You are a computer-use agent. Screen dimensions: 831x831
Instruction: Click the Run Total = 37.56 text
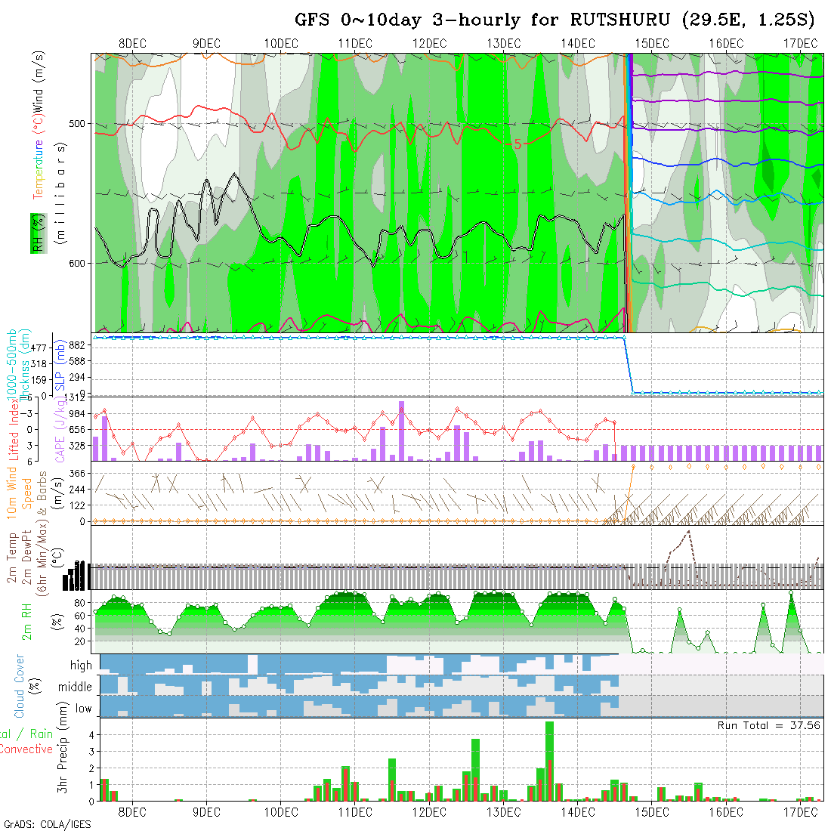pyautogui.click(x=769, y=725)
